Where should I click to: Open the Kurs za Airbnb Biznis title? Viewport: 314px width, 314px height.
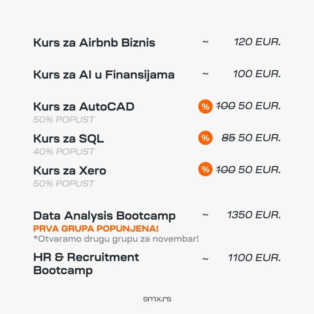click(94, 43)
